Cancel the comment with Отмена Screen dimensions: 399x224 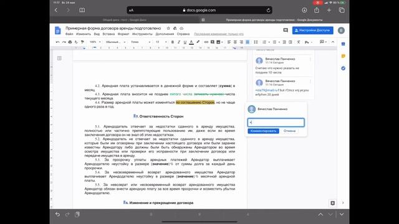pyautogui.click(x=289, y=131)
